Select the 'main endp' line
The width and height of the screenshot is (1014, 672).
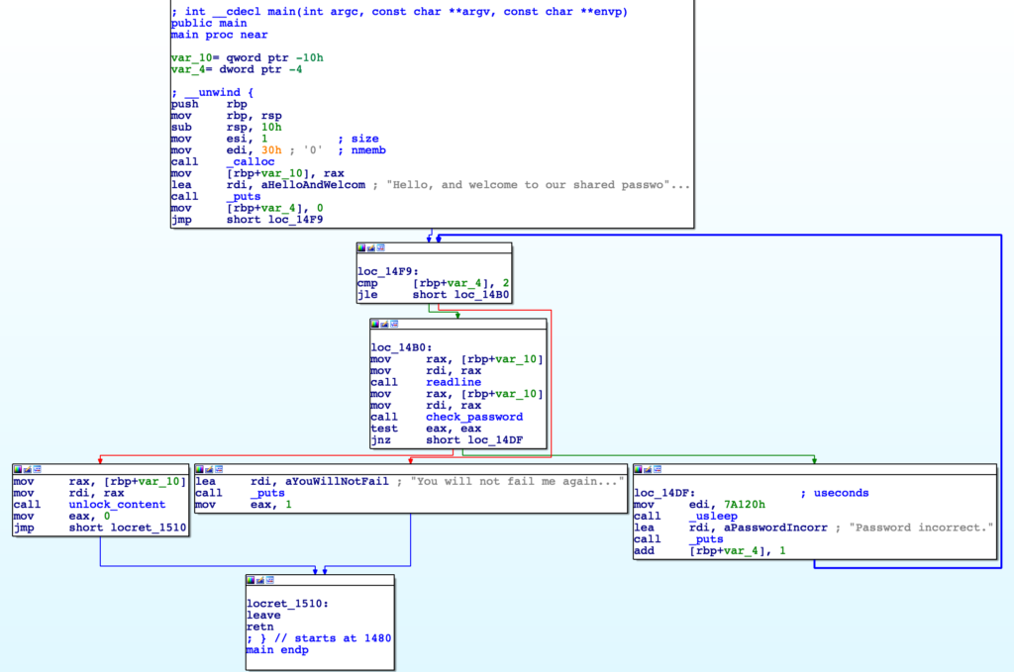tap(277, 650)
